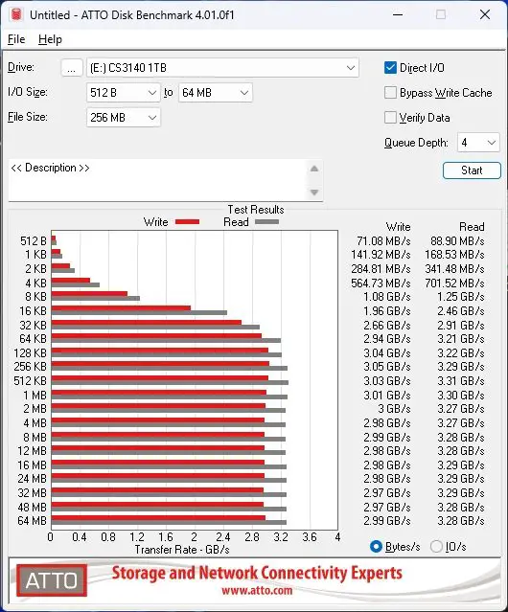Click the 64 MB row label in chart
Viewport: 508px width, 612px height.
[x=32, y=521]
